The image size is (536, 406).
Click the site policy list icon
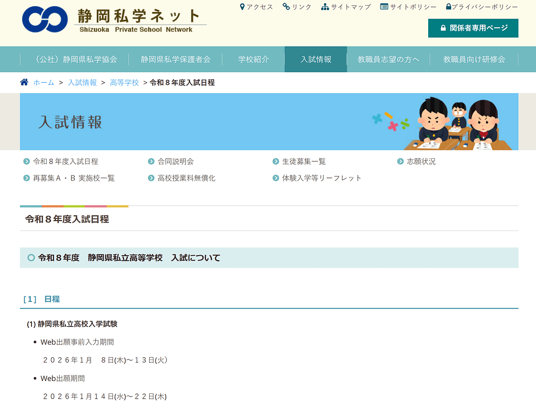[x=384, y=7]
